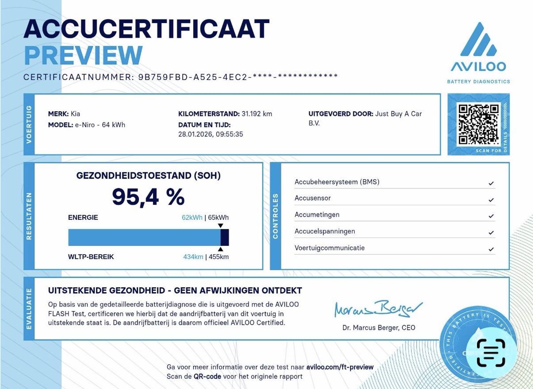This screenshot has height=389, width=533.
Task: Click the Accubeheersysteem (BMS) checkmark
Action: pyautogui.click(x=491, y=183)
